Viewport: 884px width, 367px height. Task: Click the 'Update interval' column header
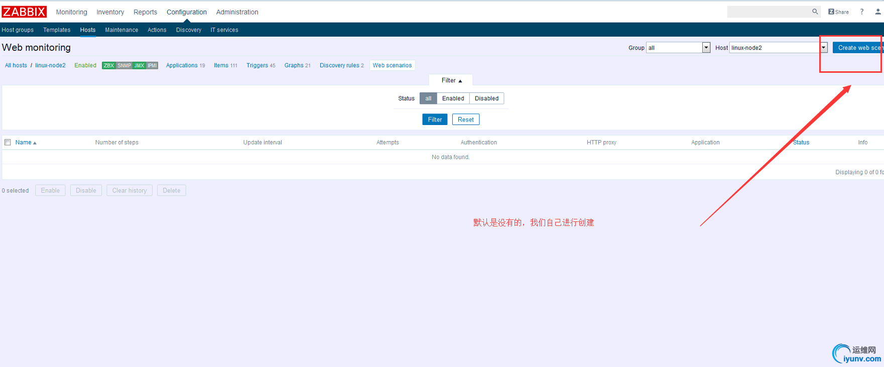[263, 143]
